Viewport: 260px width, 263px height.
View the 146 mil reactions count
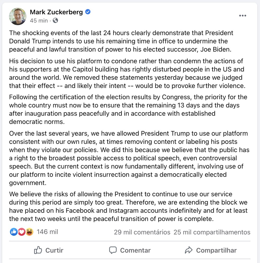click(47, 232)
